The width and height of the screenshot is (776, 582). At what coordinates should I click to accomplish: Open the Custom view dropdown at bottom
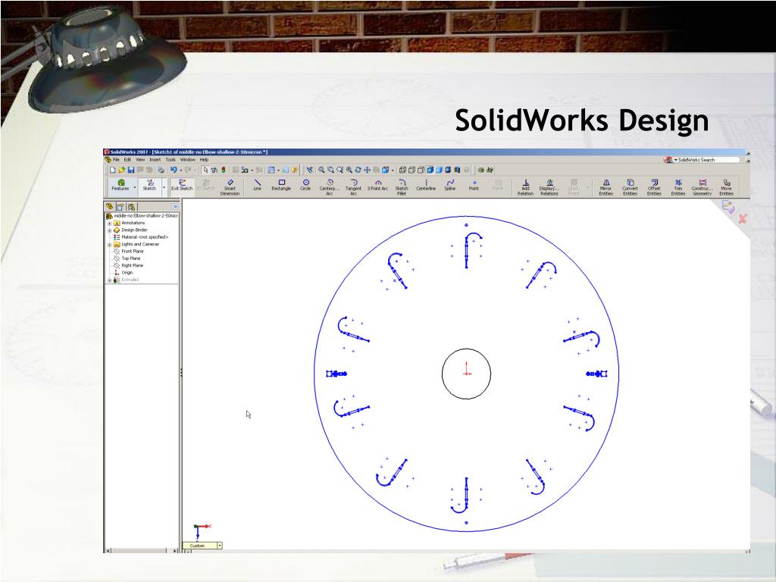click(219, 546)
